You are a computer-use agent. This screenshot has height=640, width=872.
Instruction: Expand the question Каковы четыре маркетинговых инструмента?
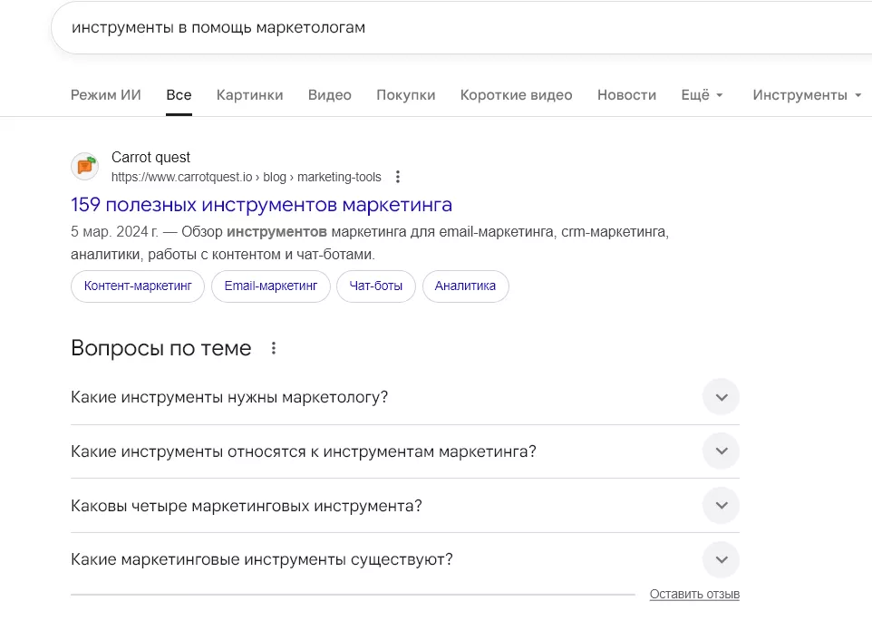tap(721, 505)
